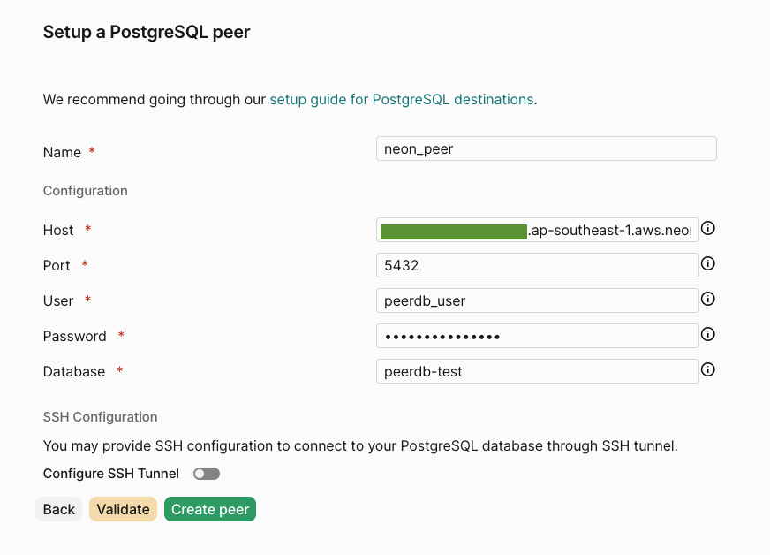The width and height of the screenshot is (770, 555).
Task: Open the Password field info icon
Action: point(707,334)
